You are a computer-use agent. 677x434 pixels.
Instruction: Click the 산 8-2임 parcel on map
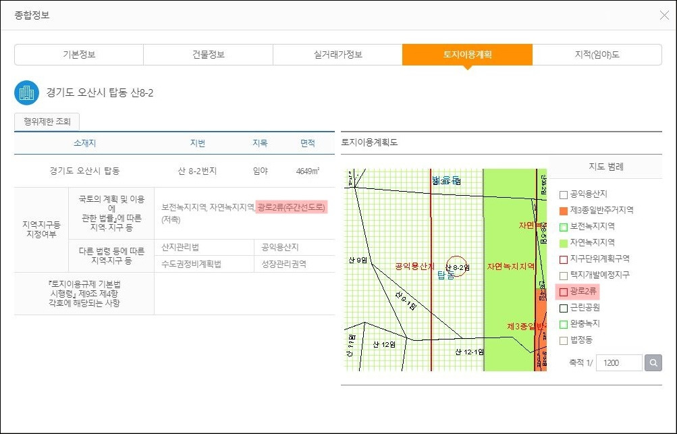(457, 268)
